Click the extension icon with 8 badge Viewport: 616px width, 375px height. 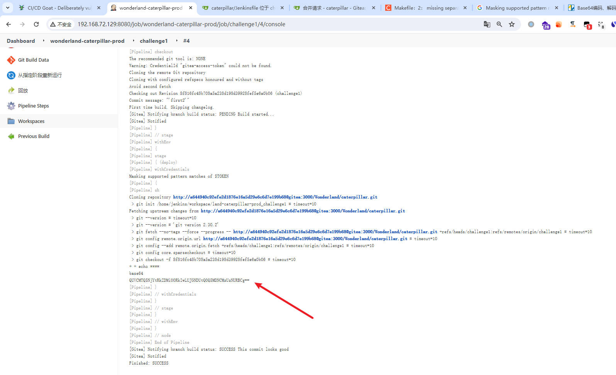601,25
